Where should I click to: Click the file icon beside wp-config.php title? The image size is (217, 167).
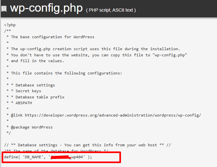click(4, 10)
